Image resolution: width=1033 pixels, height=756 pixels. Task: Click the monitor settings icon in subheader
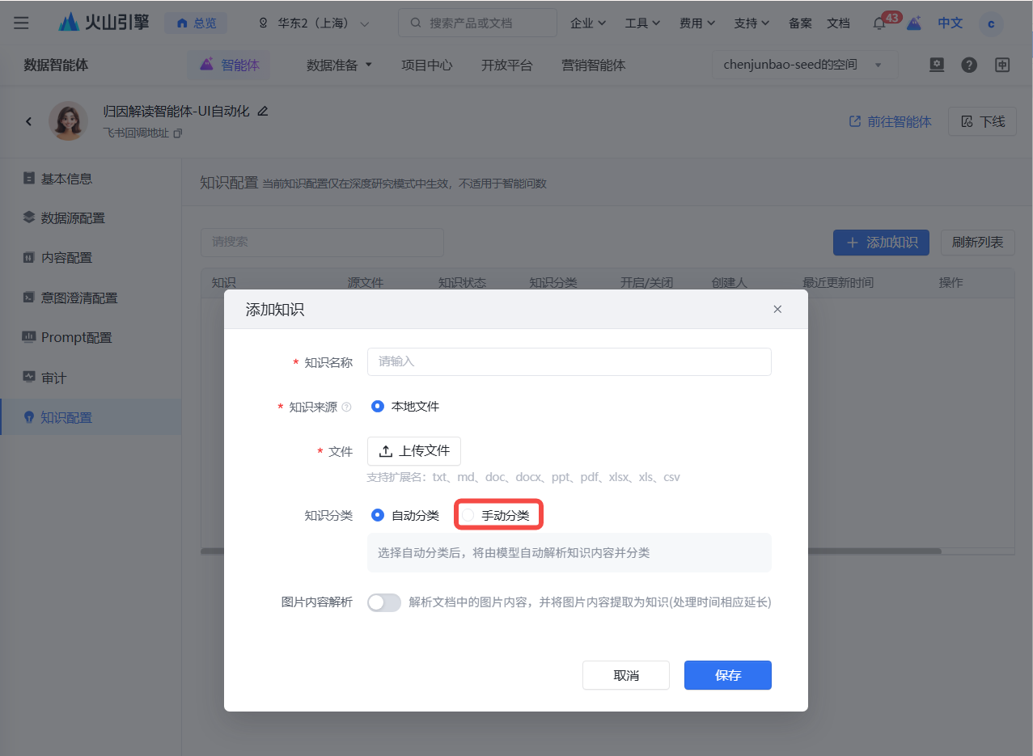point(937,65)
